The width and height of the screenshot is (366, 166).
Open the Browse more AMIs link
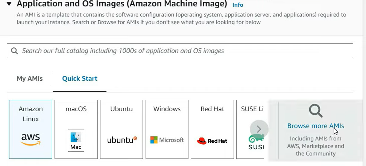tap(316, 126)
